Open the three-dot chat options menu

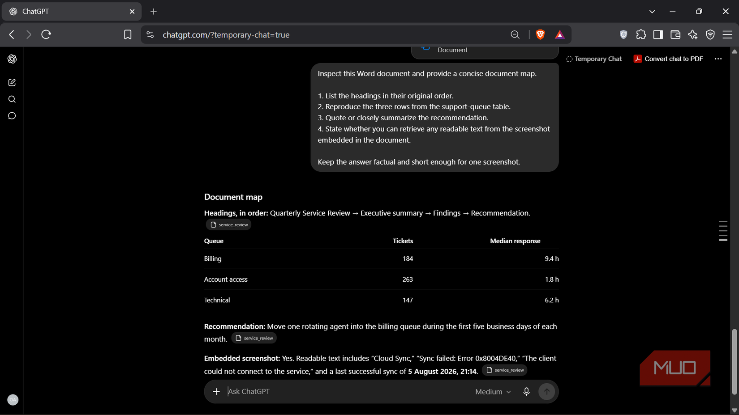coord(718,59)
